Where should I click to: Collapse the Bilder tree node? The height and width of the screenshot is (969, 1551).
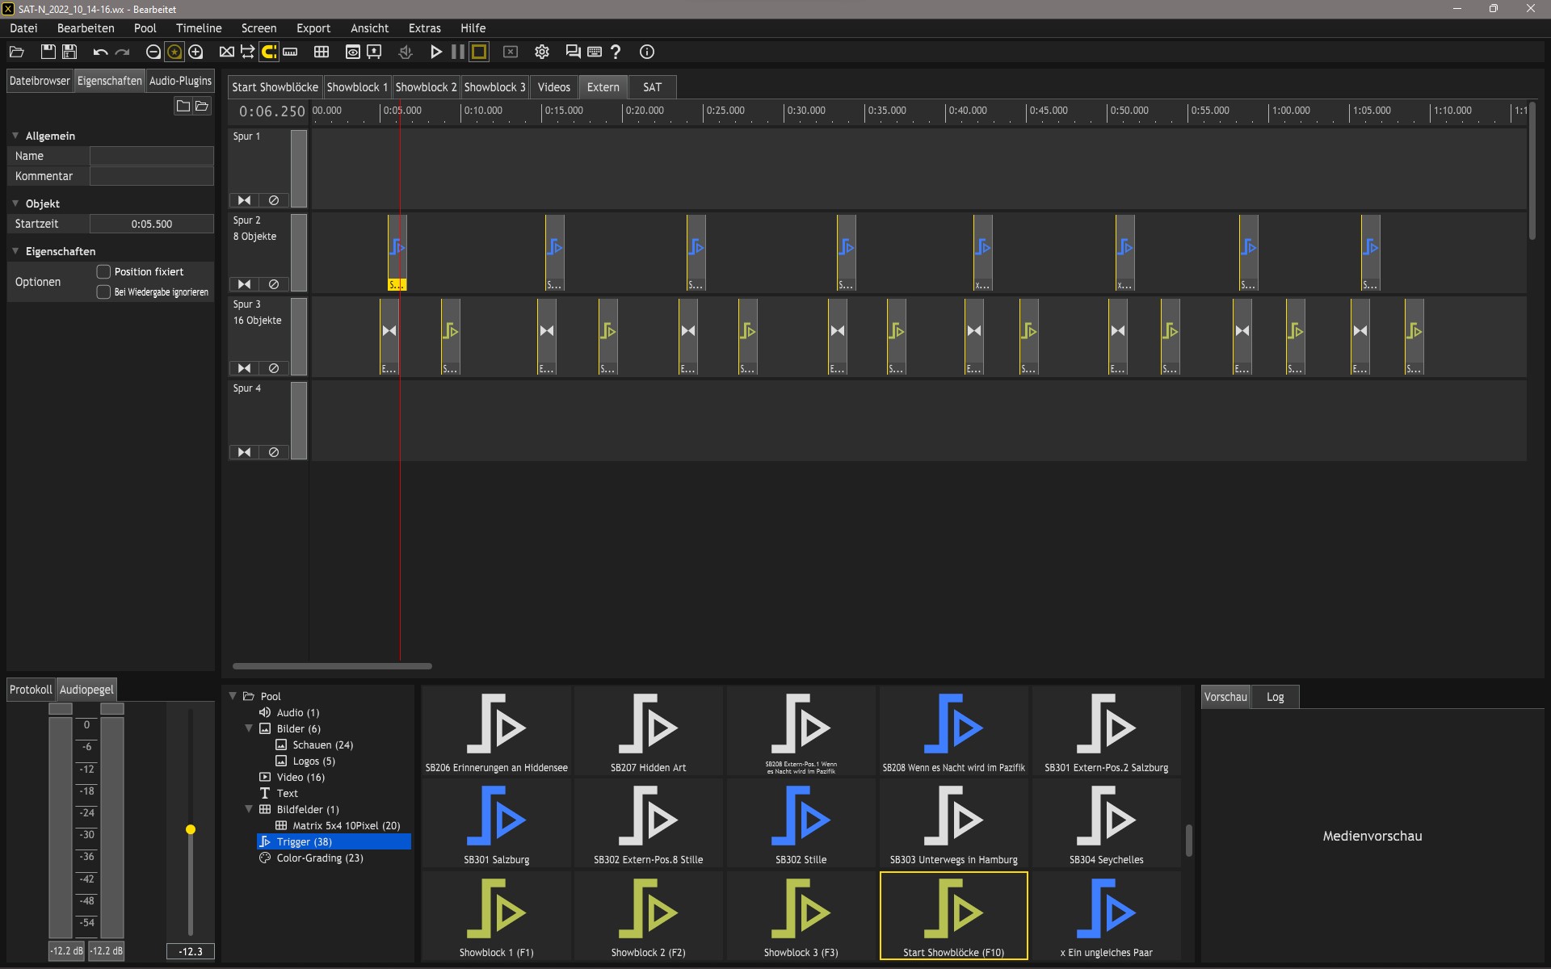[x=249, y=728]
